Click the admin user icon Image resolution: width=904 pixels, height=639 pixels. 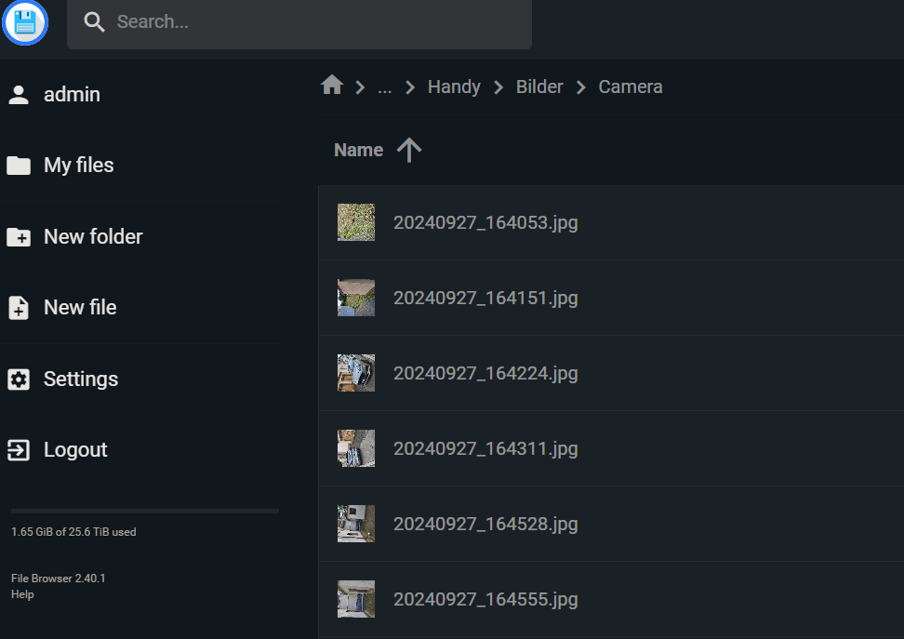pos(19,95)
